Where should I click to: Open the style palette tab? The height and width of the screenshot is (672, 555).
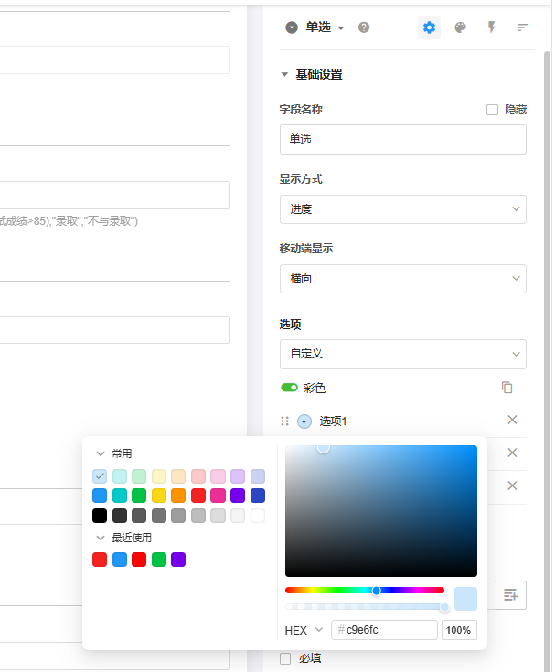coord(460,27)
